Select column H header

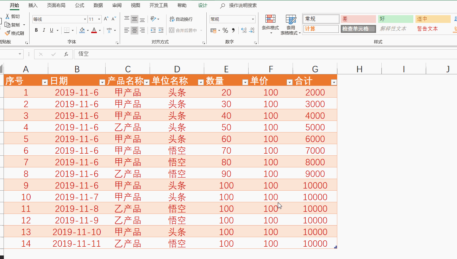pyautogui.click(x=359, y=69)
